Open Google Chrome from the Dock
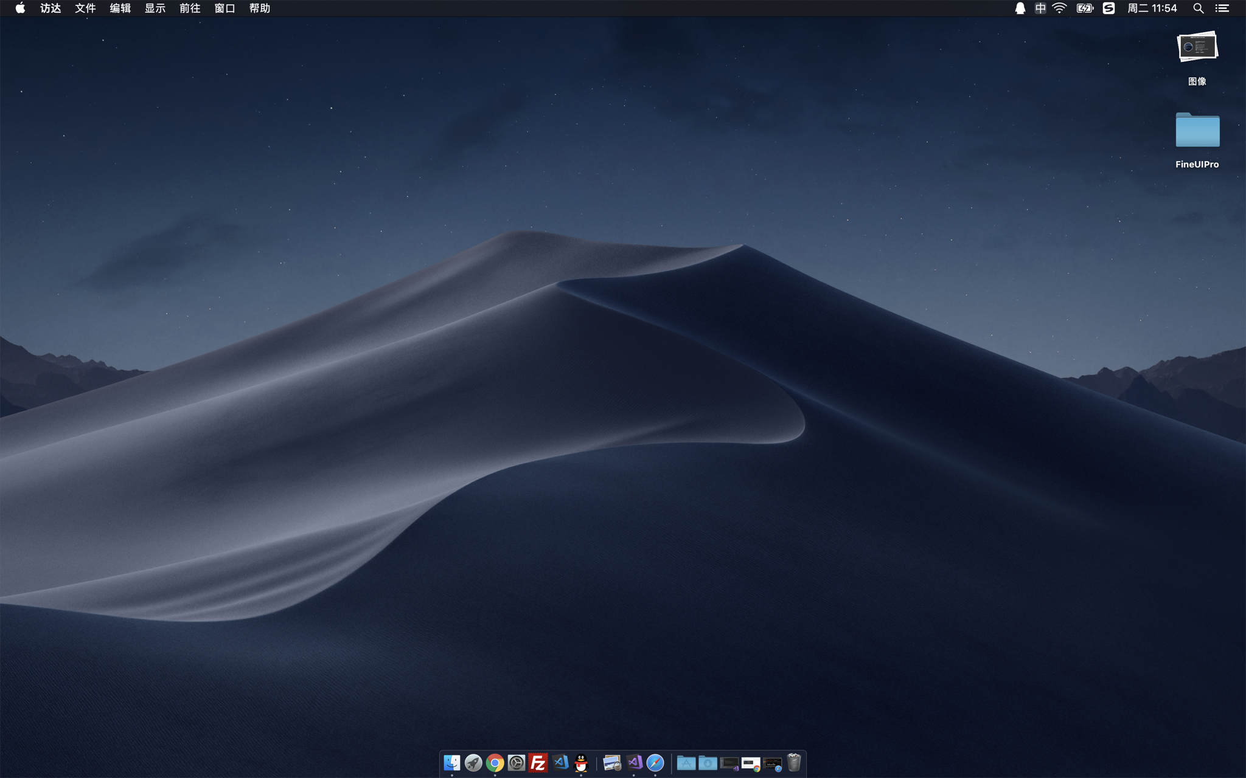 (495, 763)
